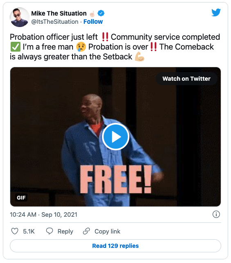This screenshot has height=263, width=231.
Task: Follow the @ItsTheSituation account
Action: 93,22
